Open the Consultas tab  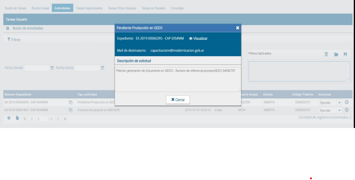(177, 8)
